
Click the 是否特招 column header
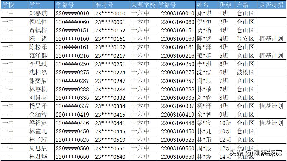pos(271,5)
